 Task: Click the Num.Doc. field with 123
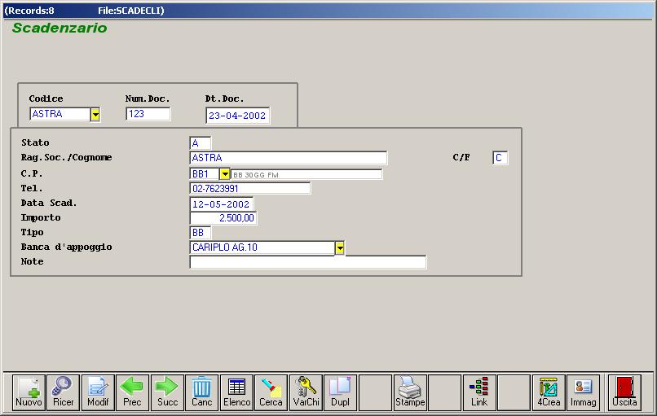(x=148, y=114)
